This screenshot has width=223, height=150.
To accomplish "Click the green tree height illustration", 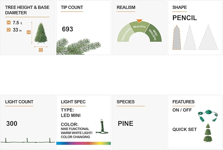I will 41,32.
